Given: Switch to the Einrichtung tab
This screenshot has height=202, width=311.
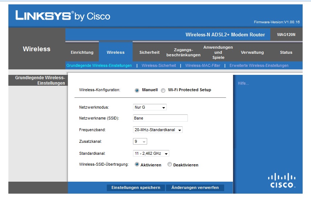Looking at the screenshot, I should [82, 52].
